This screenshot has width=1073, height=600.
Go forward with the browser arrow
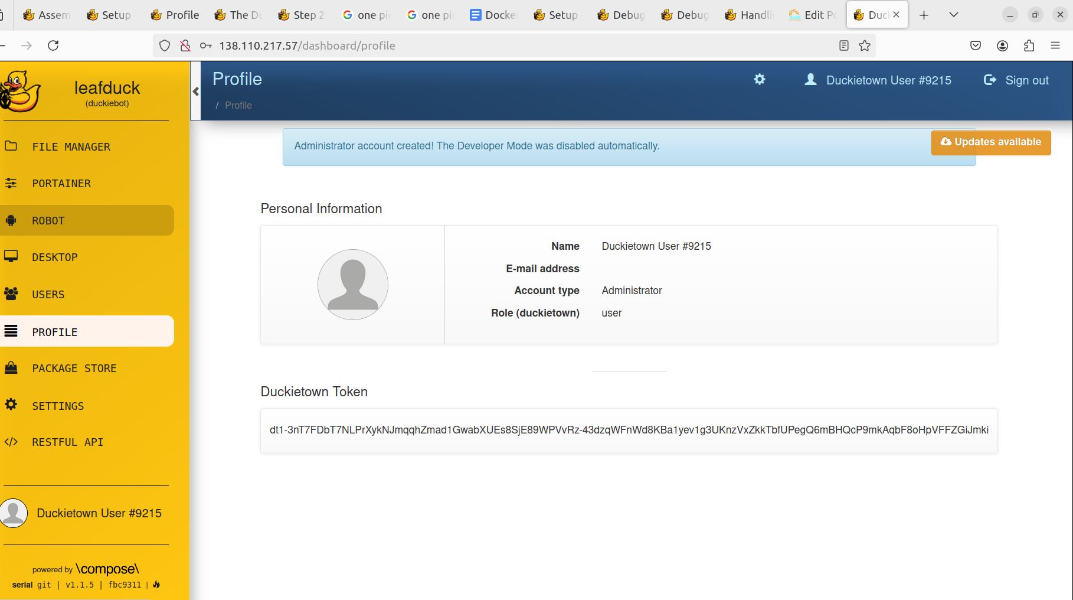(x=27, y=45)
